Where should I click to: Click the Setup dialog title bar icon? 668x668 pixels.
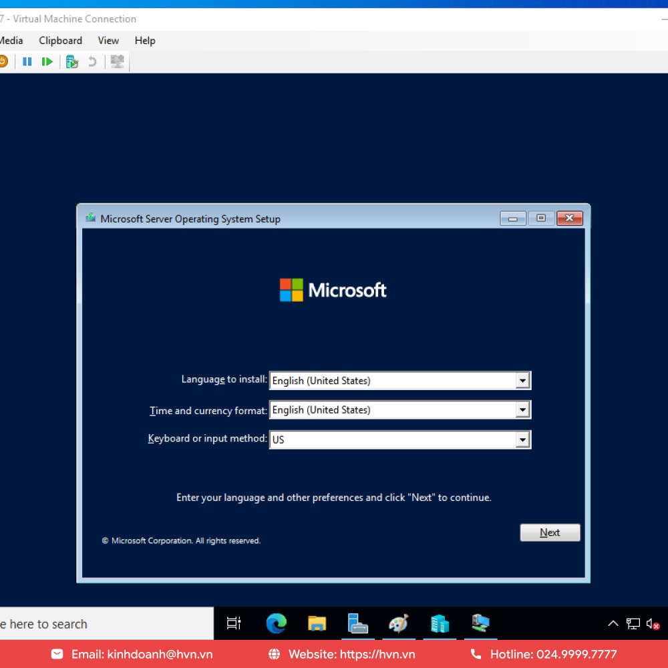(x=90, y=218)
